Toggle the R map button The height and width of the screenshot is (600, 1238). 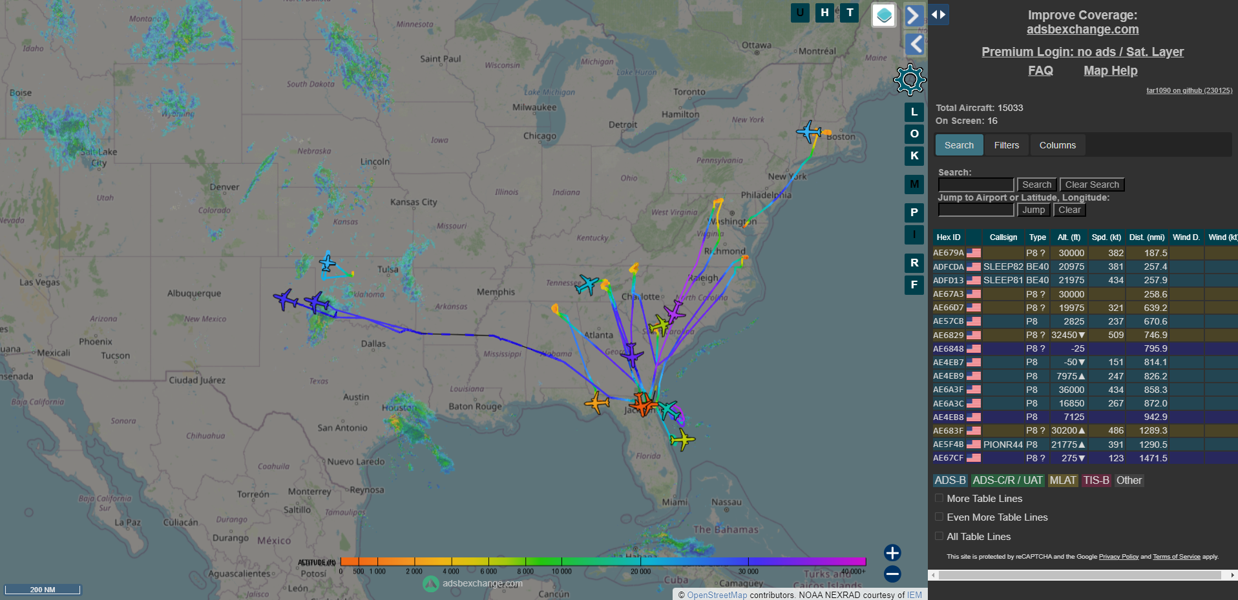[914, 263]
